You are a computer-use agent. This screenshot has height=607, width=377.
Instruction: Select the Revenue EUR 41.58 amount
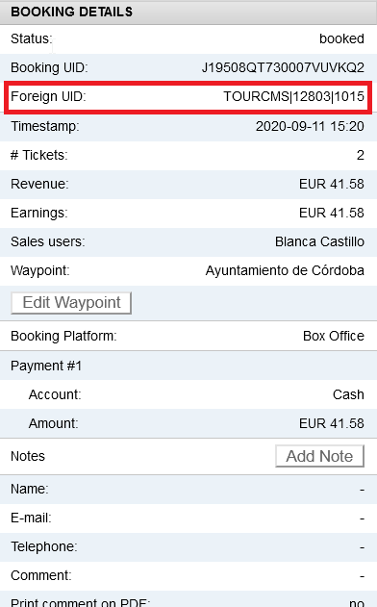coord(332,184)
